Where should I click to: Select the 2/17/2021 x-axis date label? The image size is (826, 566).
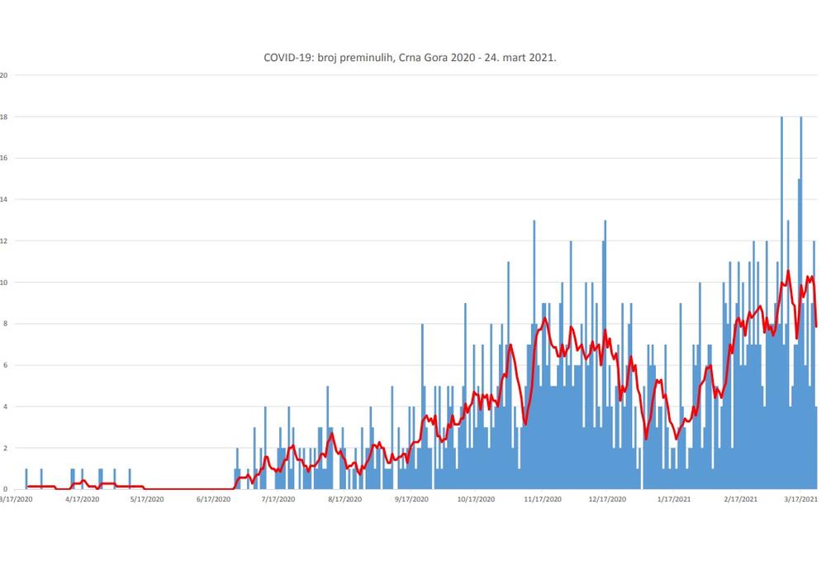[x=741, y=499]
